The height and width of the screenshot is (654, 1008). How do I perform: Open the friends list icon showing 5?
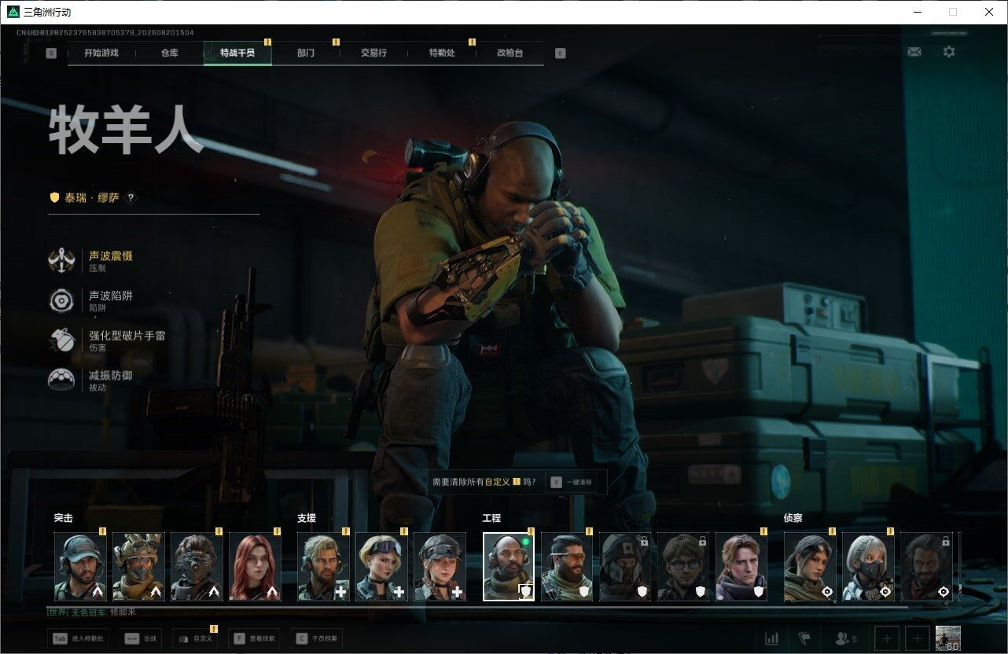(x=846, y=639)
